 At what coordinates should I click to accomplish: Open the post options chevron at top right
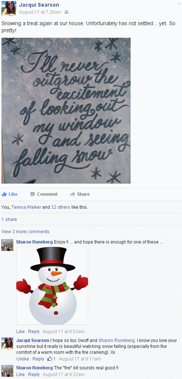tap(178, 4)
